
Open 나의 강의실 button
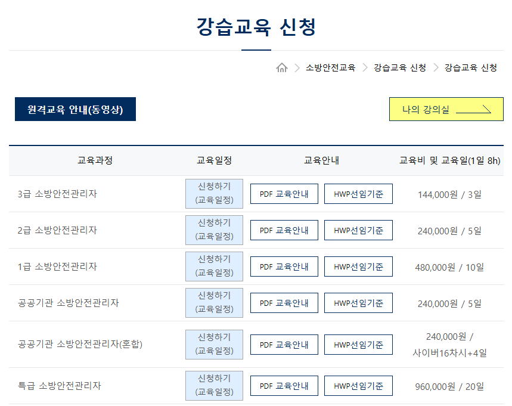[x=446, y=109]
